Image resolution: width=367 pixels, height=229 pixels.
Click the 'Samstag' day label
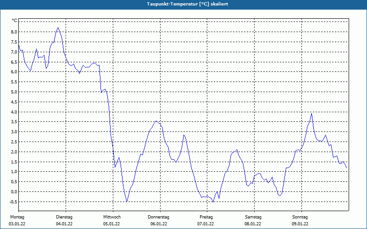point(253,217)
